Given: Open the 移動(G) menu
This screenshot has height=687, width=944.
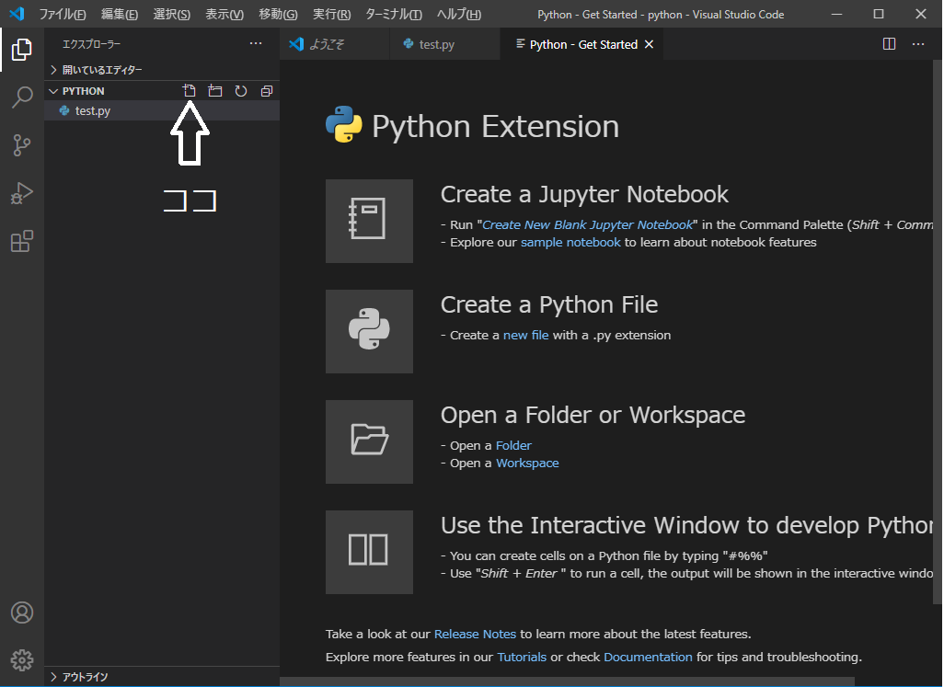Looking at the screenshot, I should (x=278, y=14).
